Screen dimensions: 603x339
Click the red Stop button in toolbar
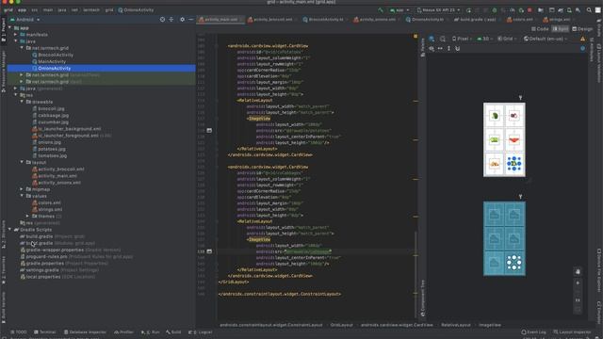tap(530, 10)
